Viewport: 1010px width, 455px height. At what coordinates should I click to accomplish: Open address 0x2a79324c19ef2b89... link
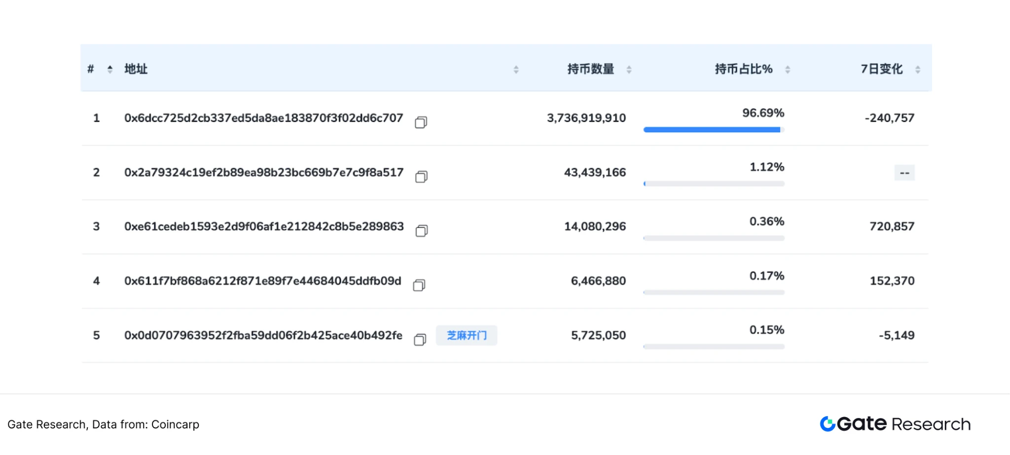point(263,173)
